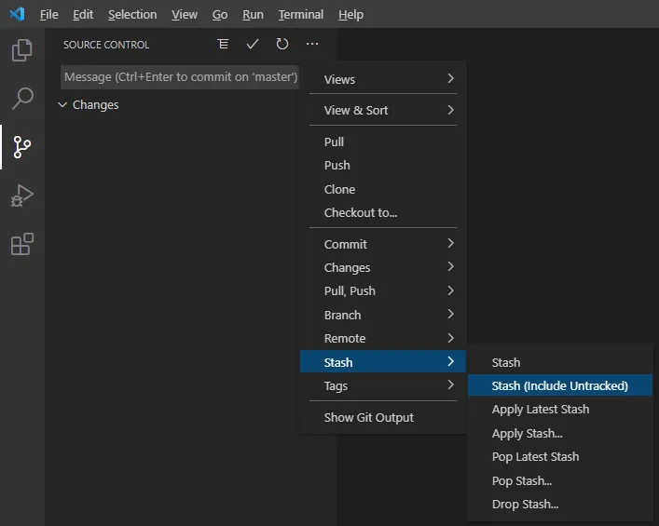Open the Explorer icon in activity bar
659x526 pixels.
[21, 50]
